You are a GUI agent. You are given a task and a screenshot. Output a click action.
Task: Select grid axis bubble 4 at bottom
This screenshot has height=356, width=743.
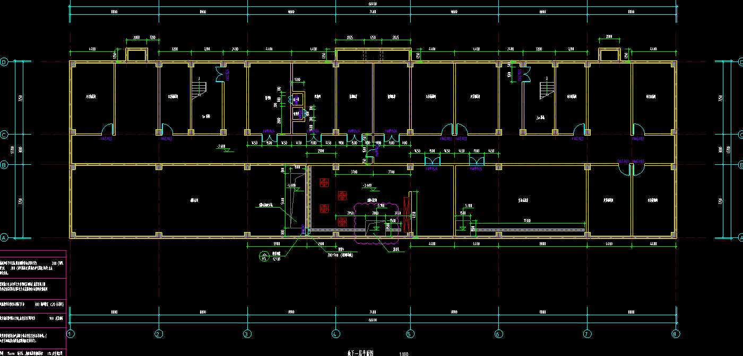(335, 334)
